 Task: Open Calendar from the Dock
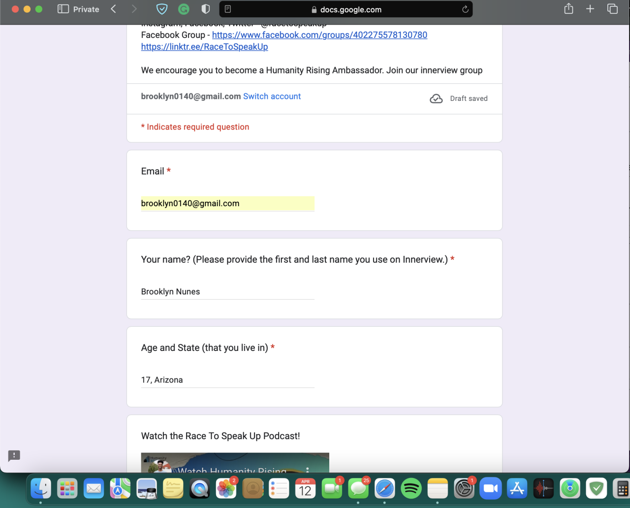click(x=305, y=489)
